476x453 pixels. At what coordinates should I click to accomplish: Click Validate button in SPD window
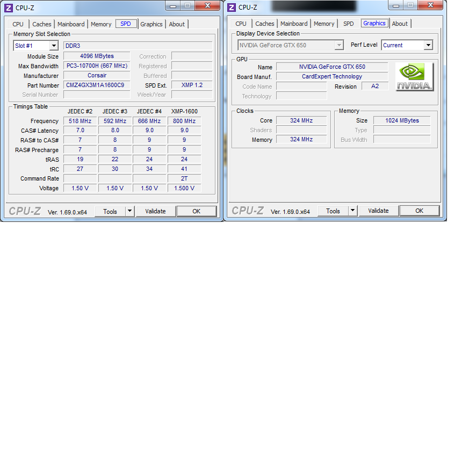tap(155, 211)
